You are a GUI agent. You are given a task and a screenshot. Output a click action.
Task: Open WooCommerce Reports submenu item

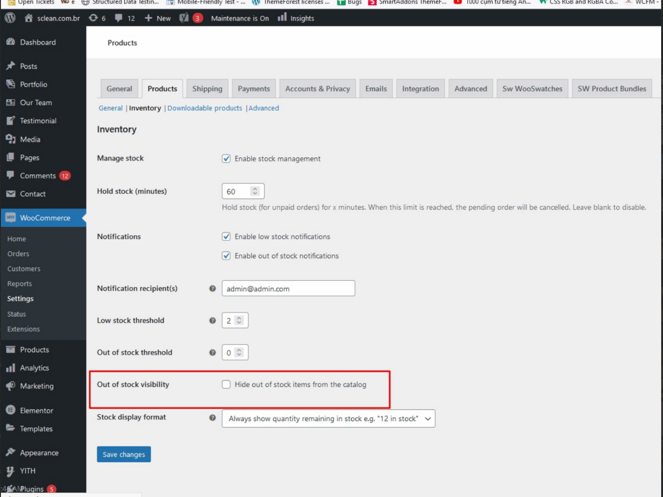coord(19,284)
